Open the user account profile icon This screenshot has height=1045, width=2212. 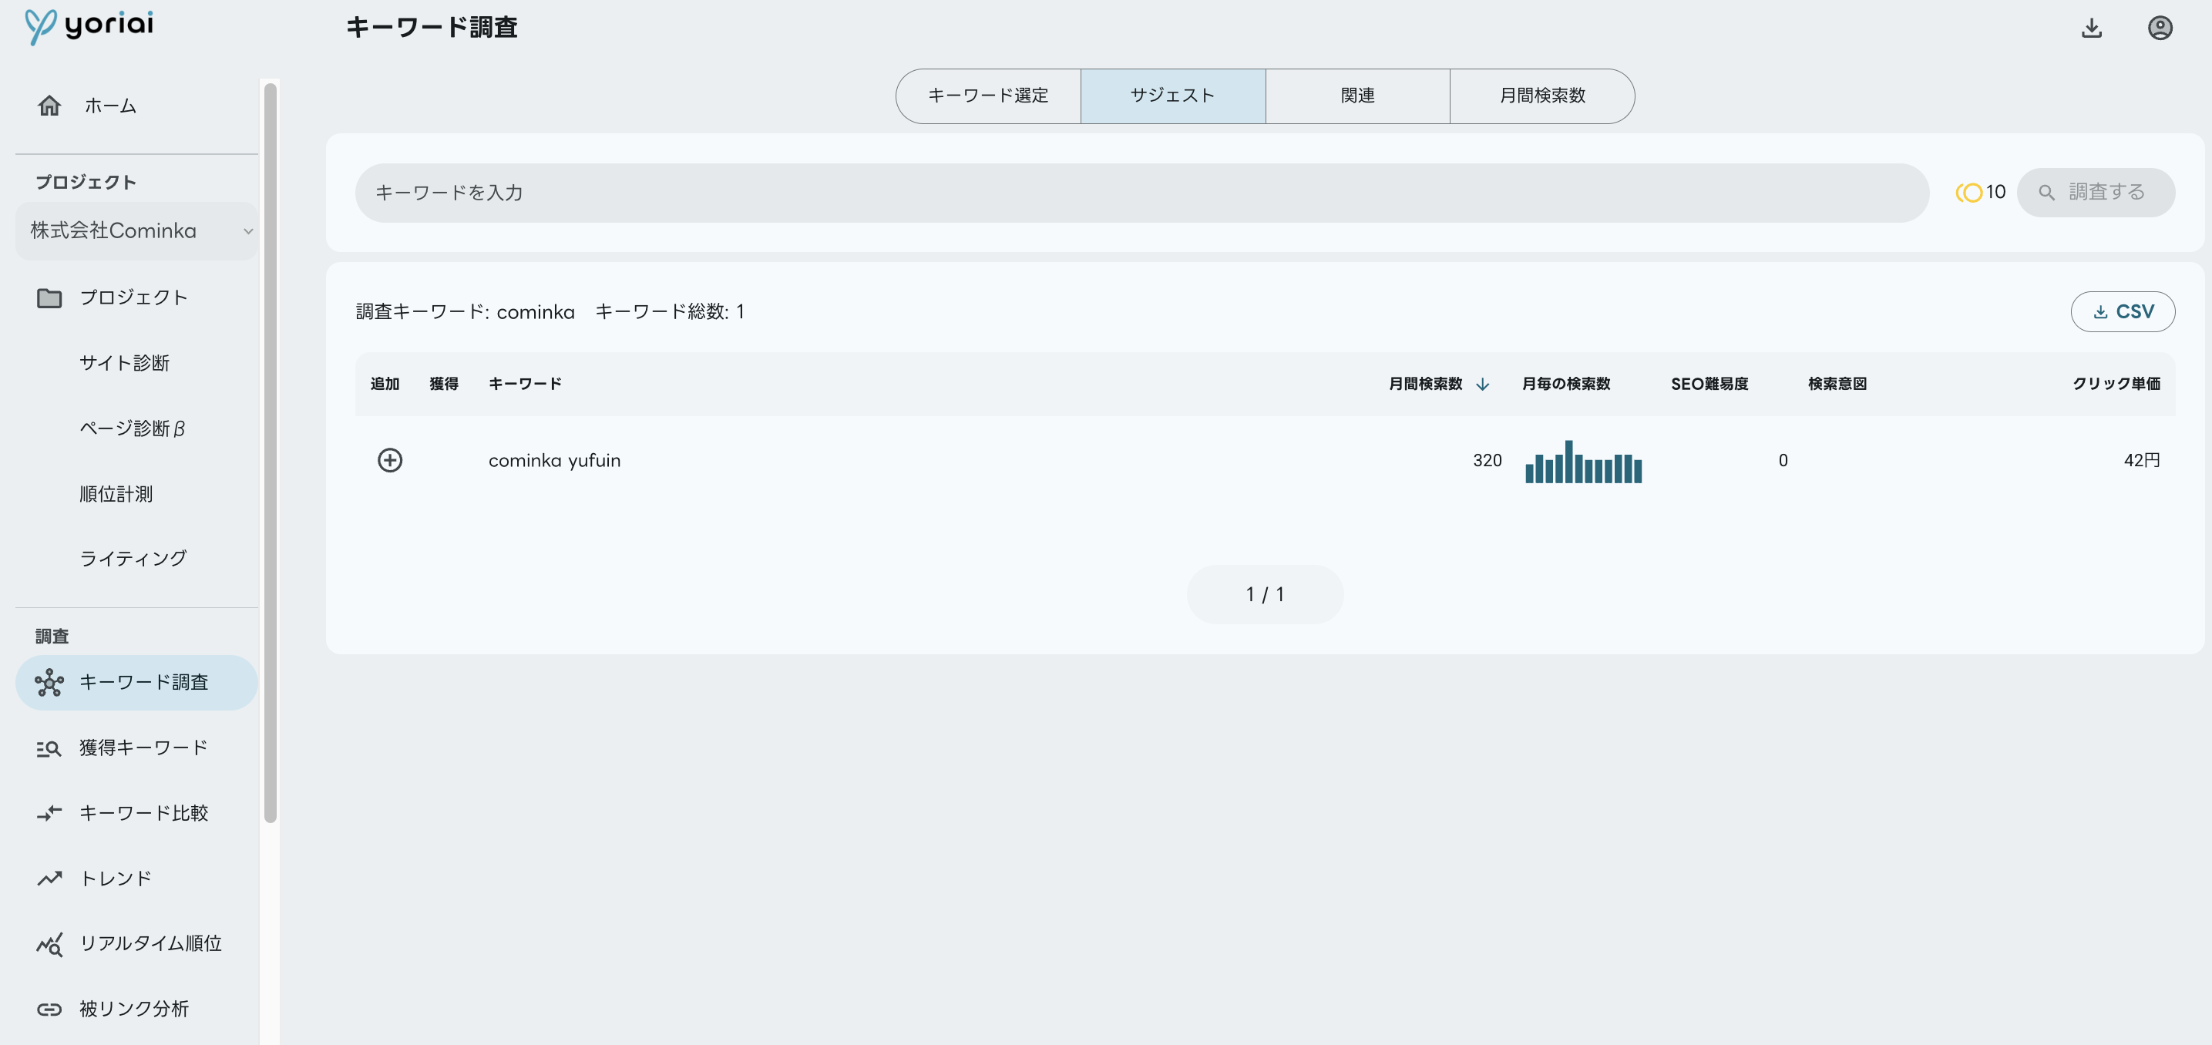point(2160,28)
